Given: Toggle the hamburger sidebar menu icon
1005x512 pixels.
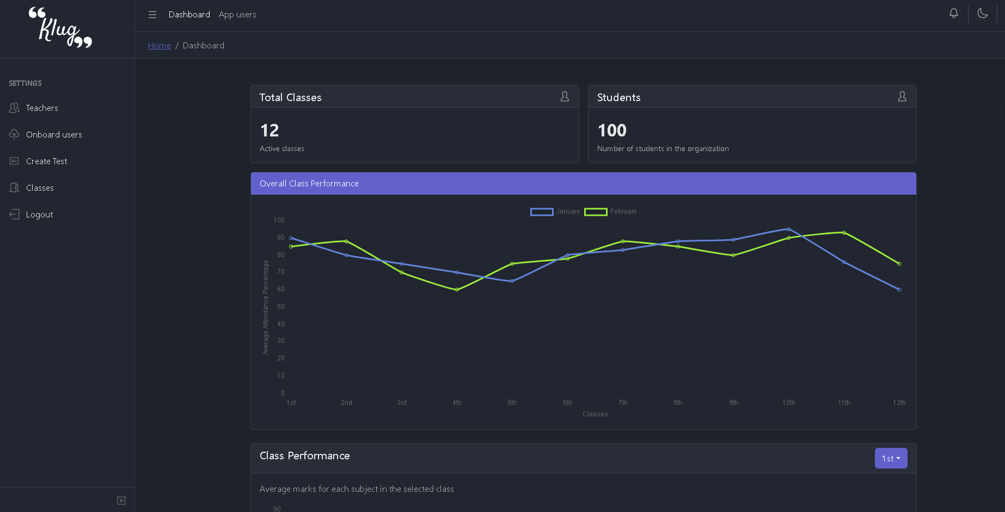Looking at the screenshot, I should point(152,15).
